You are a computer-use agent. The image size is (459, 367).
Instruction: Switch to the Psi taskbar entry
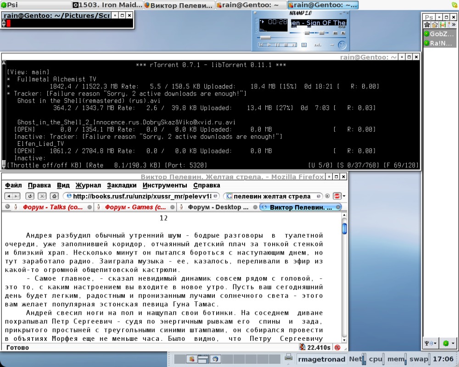(36, 5)
